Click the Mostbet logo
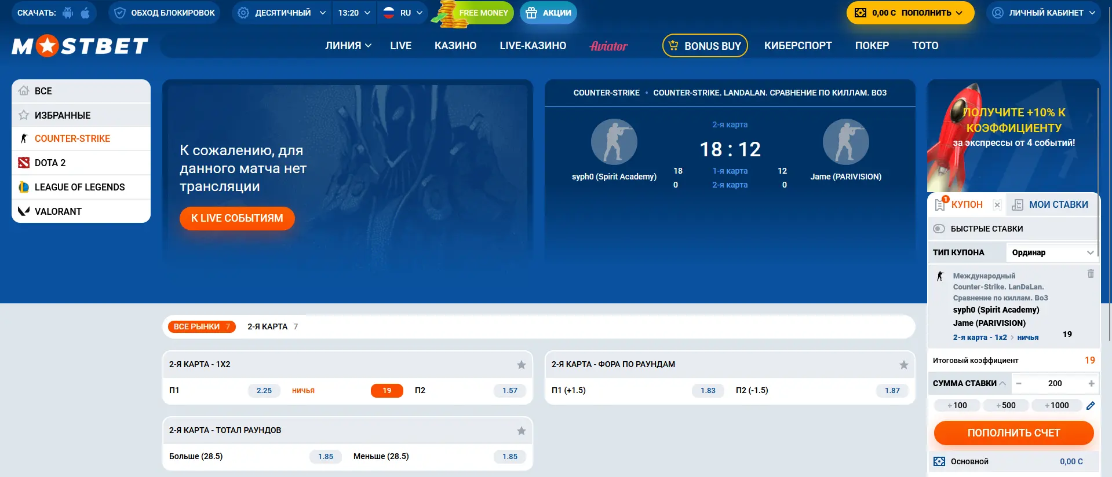This screenshot has width=1112, height=477. 80,46
